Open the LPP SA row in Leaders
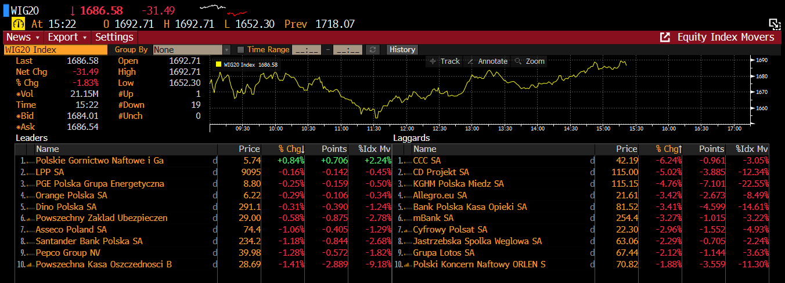 coord(50,172)
